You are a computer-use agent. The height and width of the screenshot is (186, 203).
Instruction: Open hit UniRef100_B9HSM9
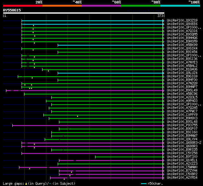point(182,42)
